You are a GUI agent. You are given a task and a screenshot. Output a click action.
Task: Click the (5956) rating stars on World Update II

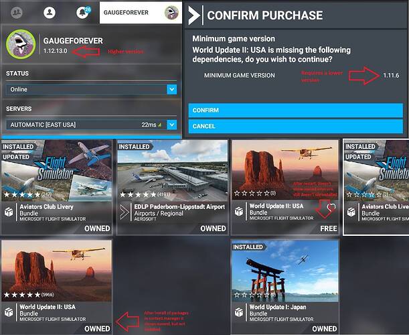point(29,295)
